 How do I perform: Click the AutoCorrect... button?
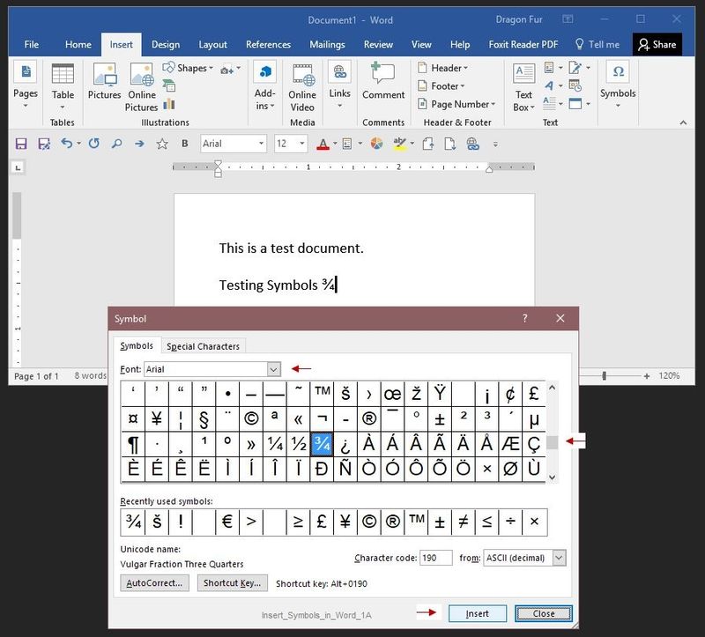click(x=154, y=583)
